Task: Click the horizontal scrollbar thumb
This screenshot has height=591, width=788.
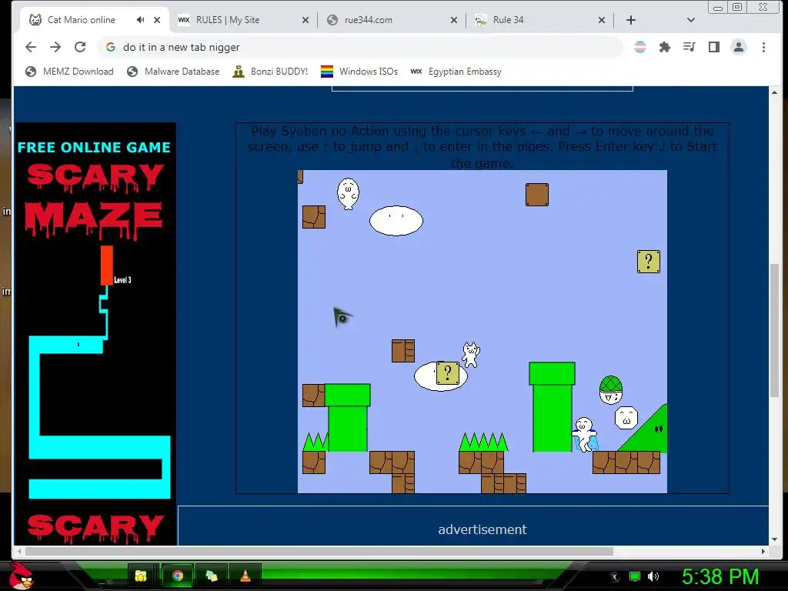Action: point(319,551)
